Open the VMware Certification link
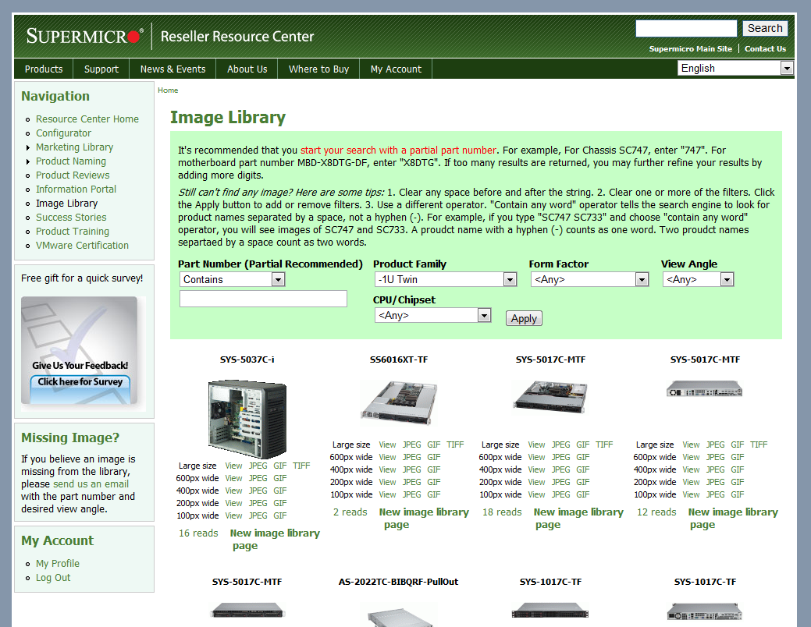 coord(82,245)
